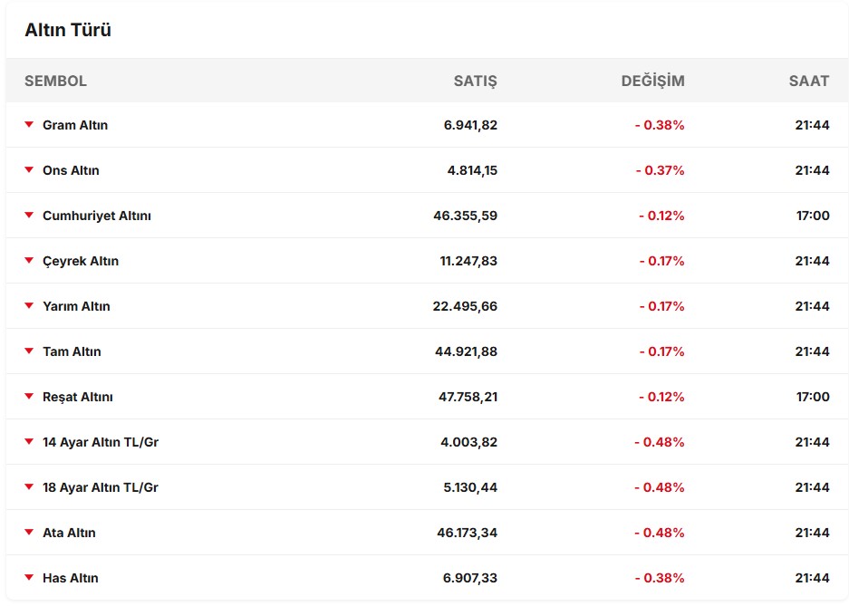Image resolution: width=849 pixels, height=606 pixels.
Task: Click the down arrow icon beside Ata Altın
Action: [29, 533]
